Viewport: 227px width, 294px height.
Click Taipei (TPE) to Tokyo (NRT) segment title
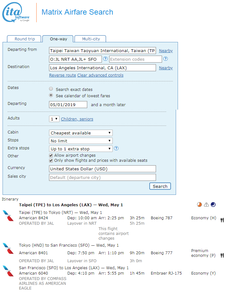point(60,212)
